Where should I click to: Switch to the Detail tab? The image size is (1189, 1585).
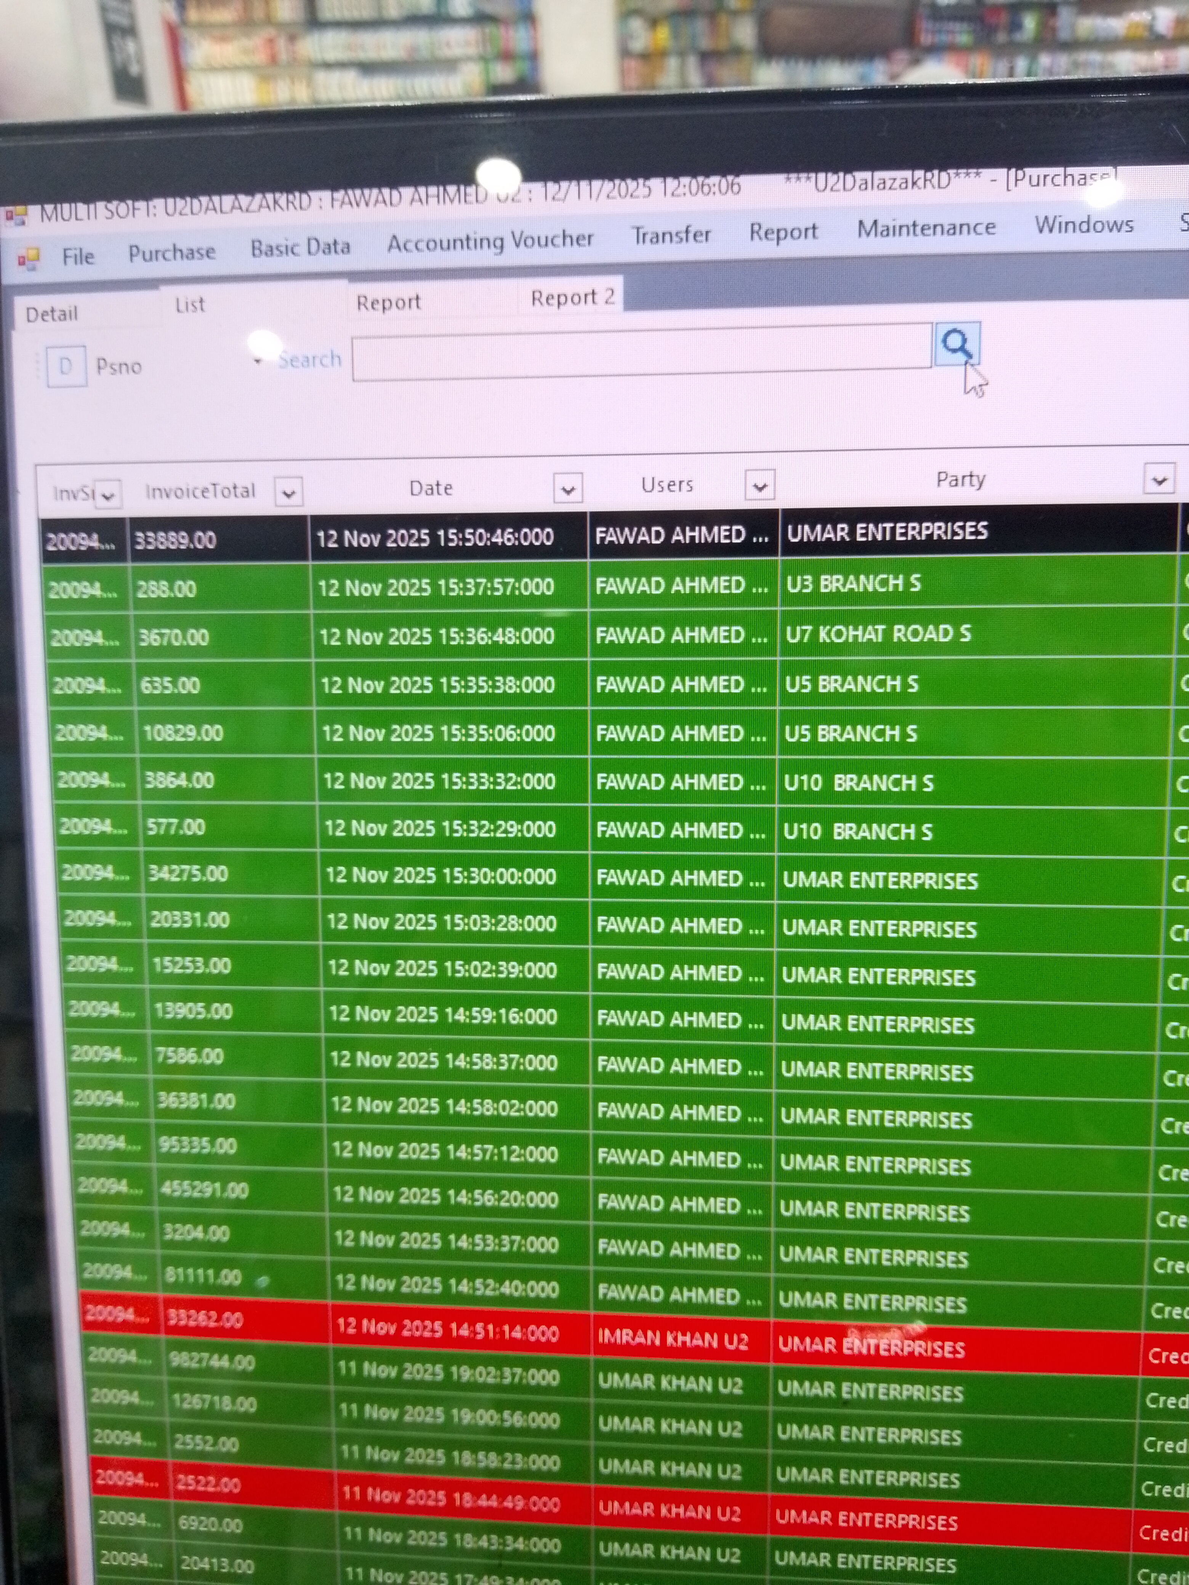coord(51,315)
